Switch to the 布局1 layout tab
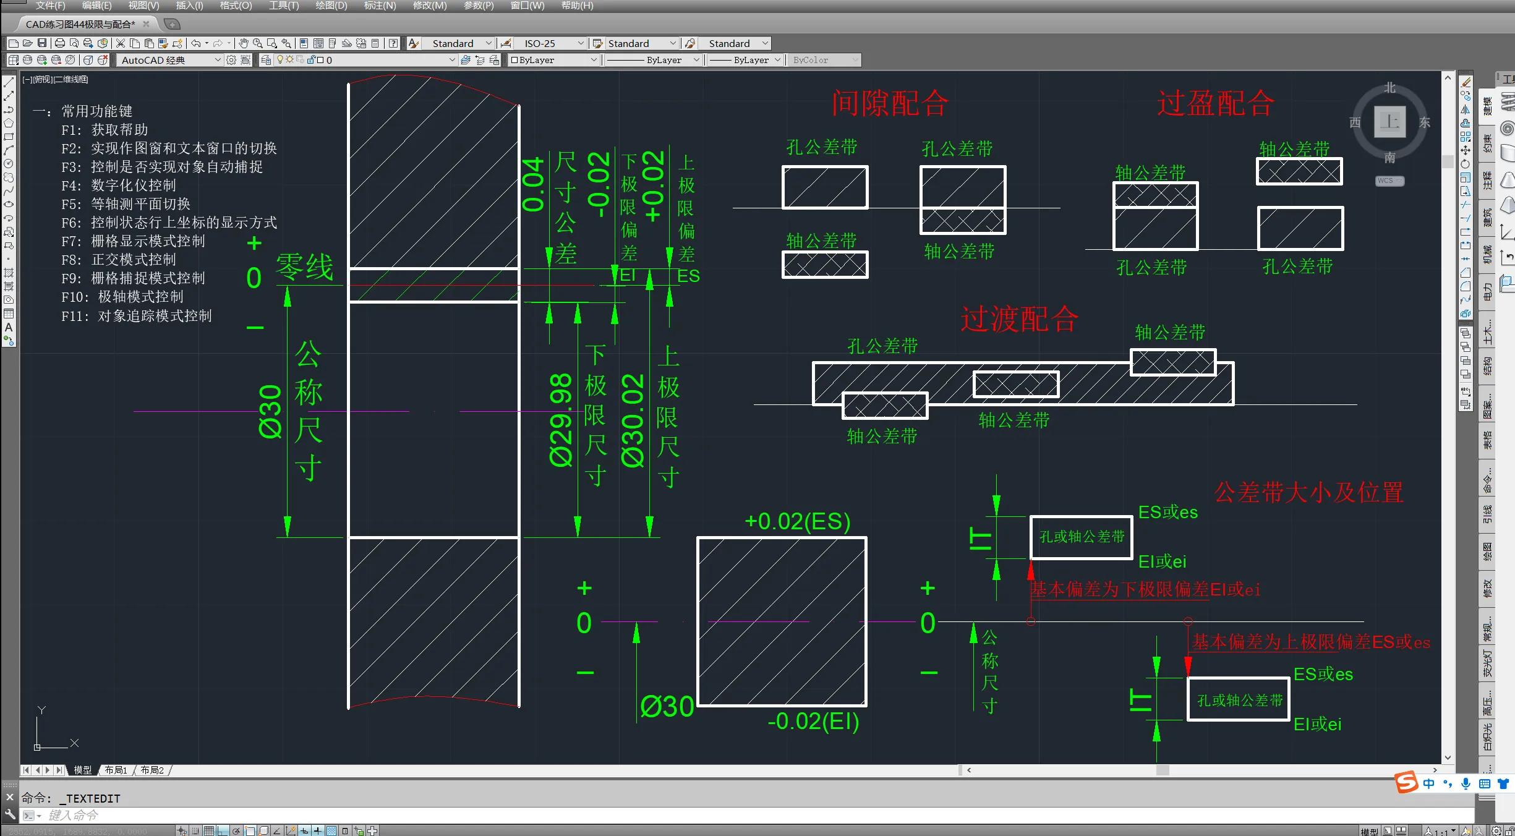The height and width of the screenshot is (836, 1515). 116,770
